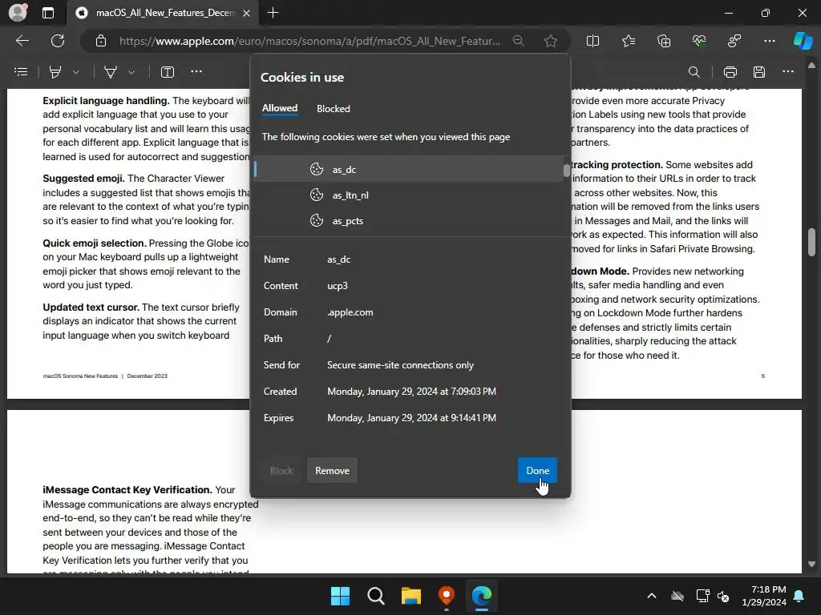Open the browser profile avatar
This screenshot has height=615, width=821.
(x=18, y=13)
